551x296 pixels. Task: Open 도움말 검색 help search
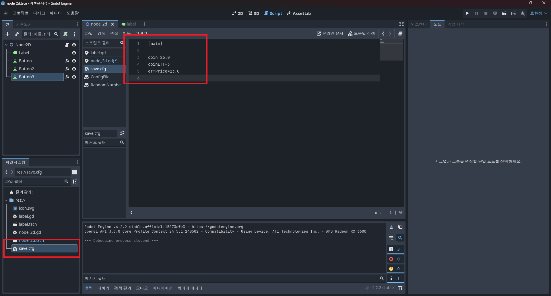tap(361, 34)
